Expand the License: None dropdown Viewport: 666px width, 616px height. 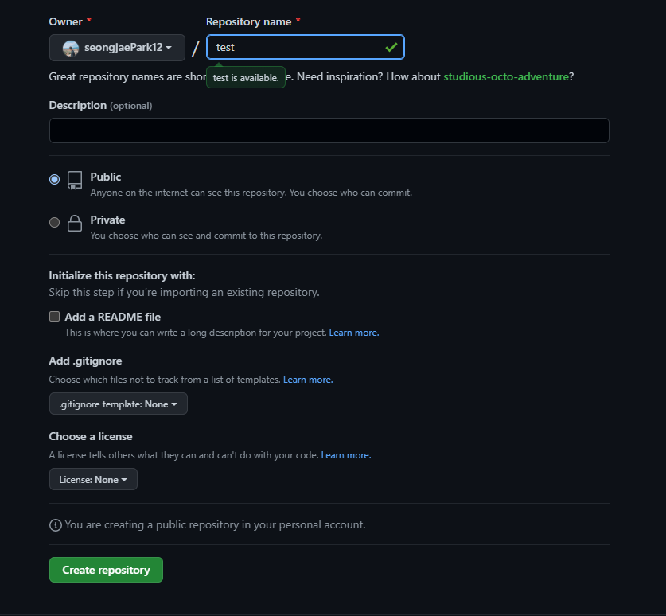(x=93, y=479)
